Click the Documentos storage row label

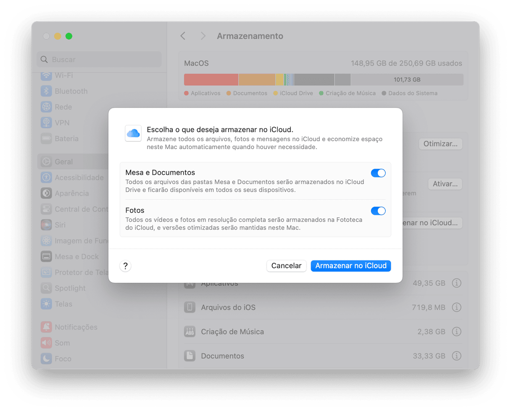(222, 356)
